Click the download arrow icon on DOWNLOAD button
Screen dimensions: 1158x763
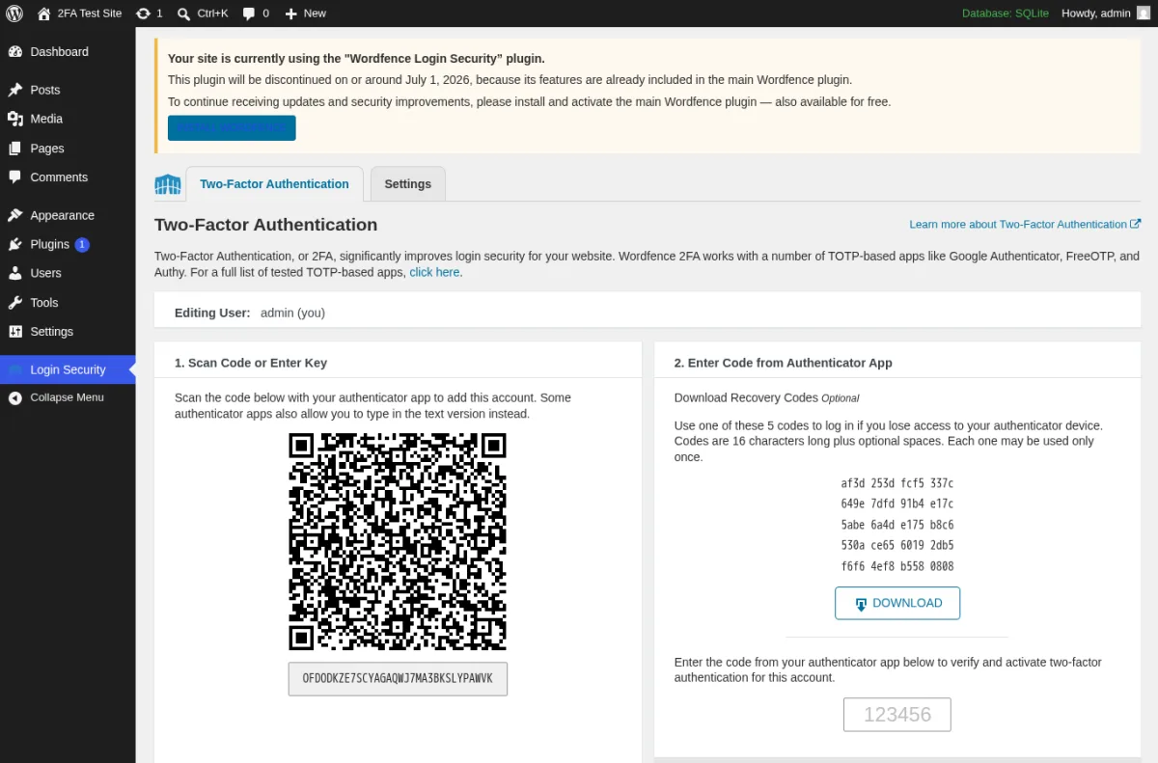[x=862, y=604]
